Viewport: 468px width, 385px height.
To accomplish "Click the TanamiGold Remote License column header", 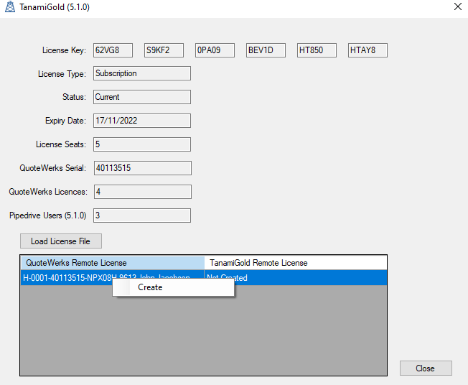I will 295,263.
